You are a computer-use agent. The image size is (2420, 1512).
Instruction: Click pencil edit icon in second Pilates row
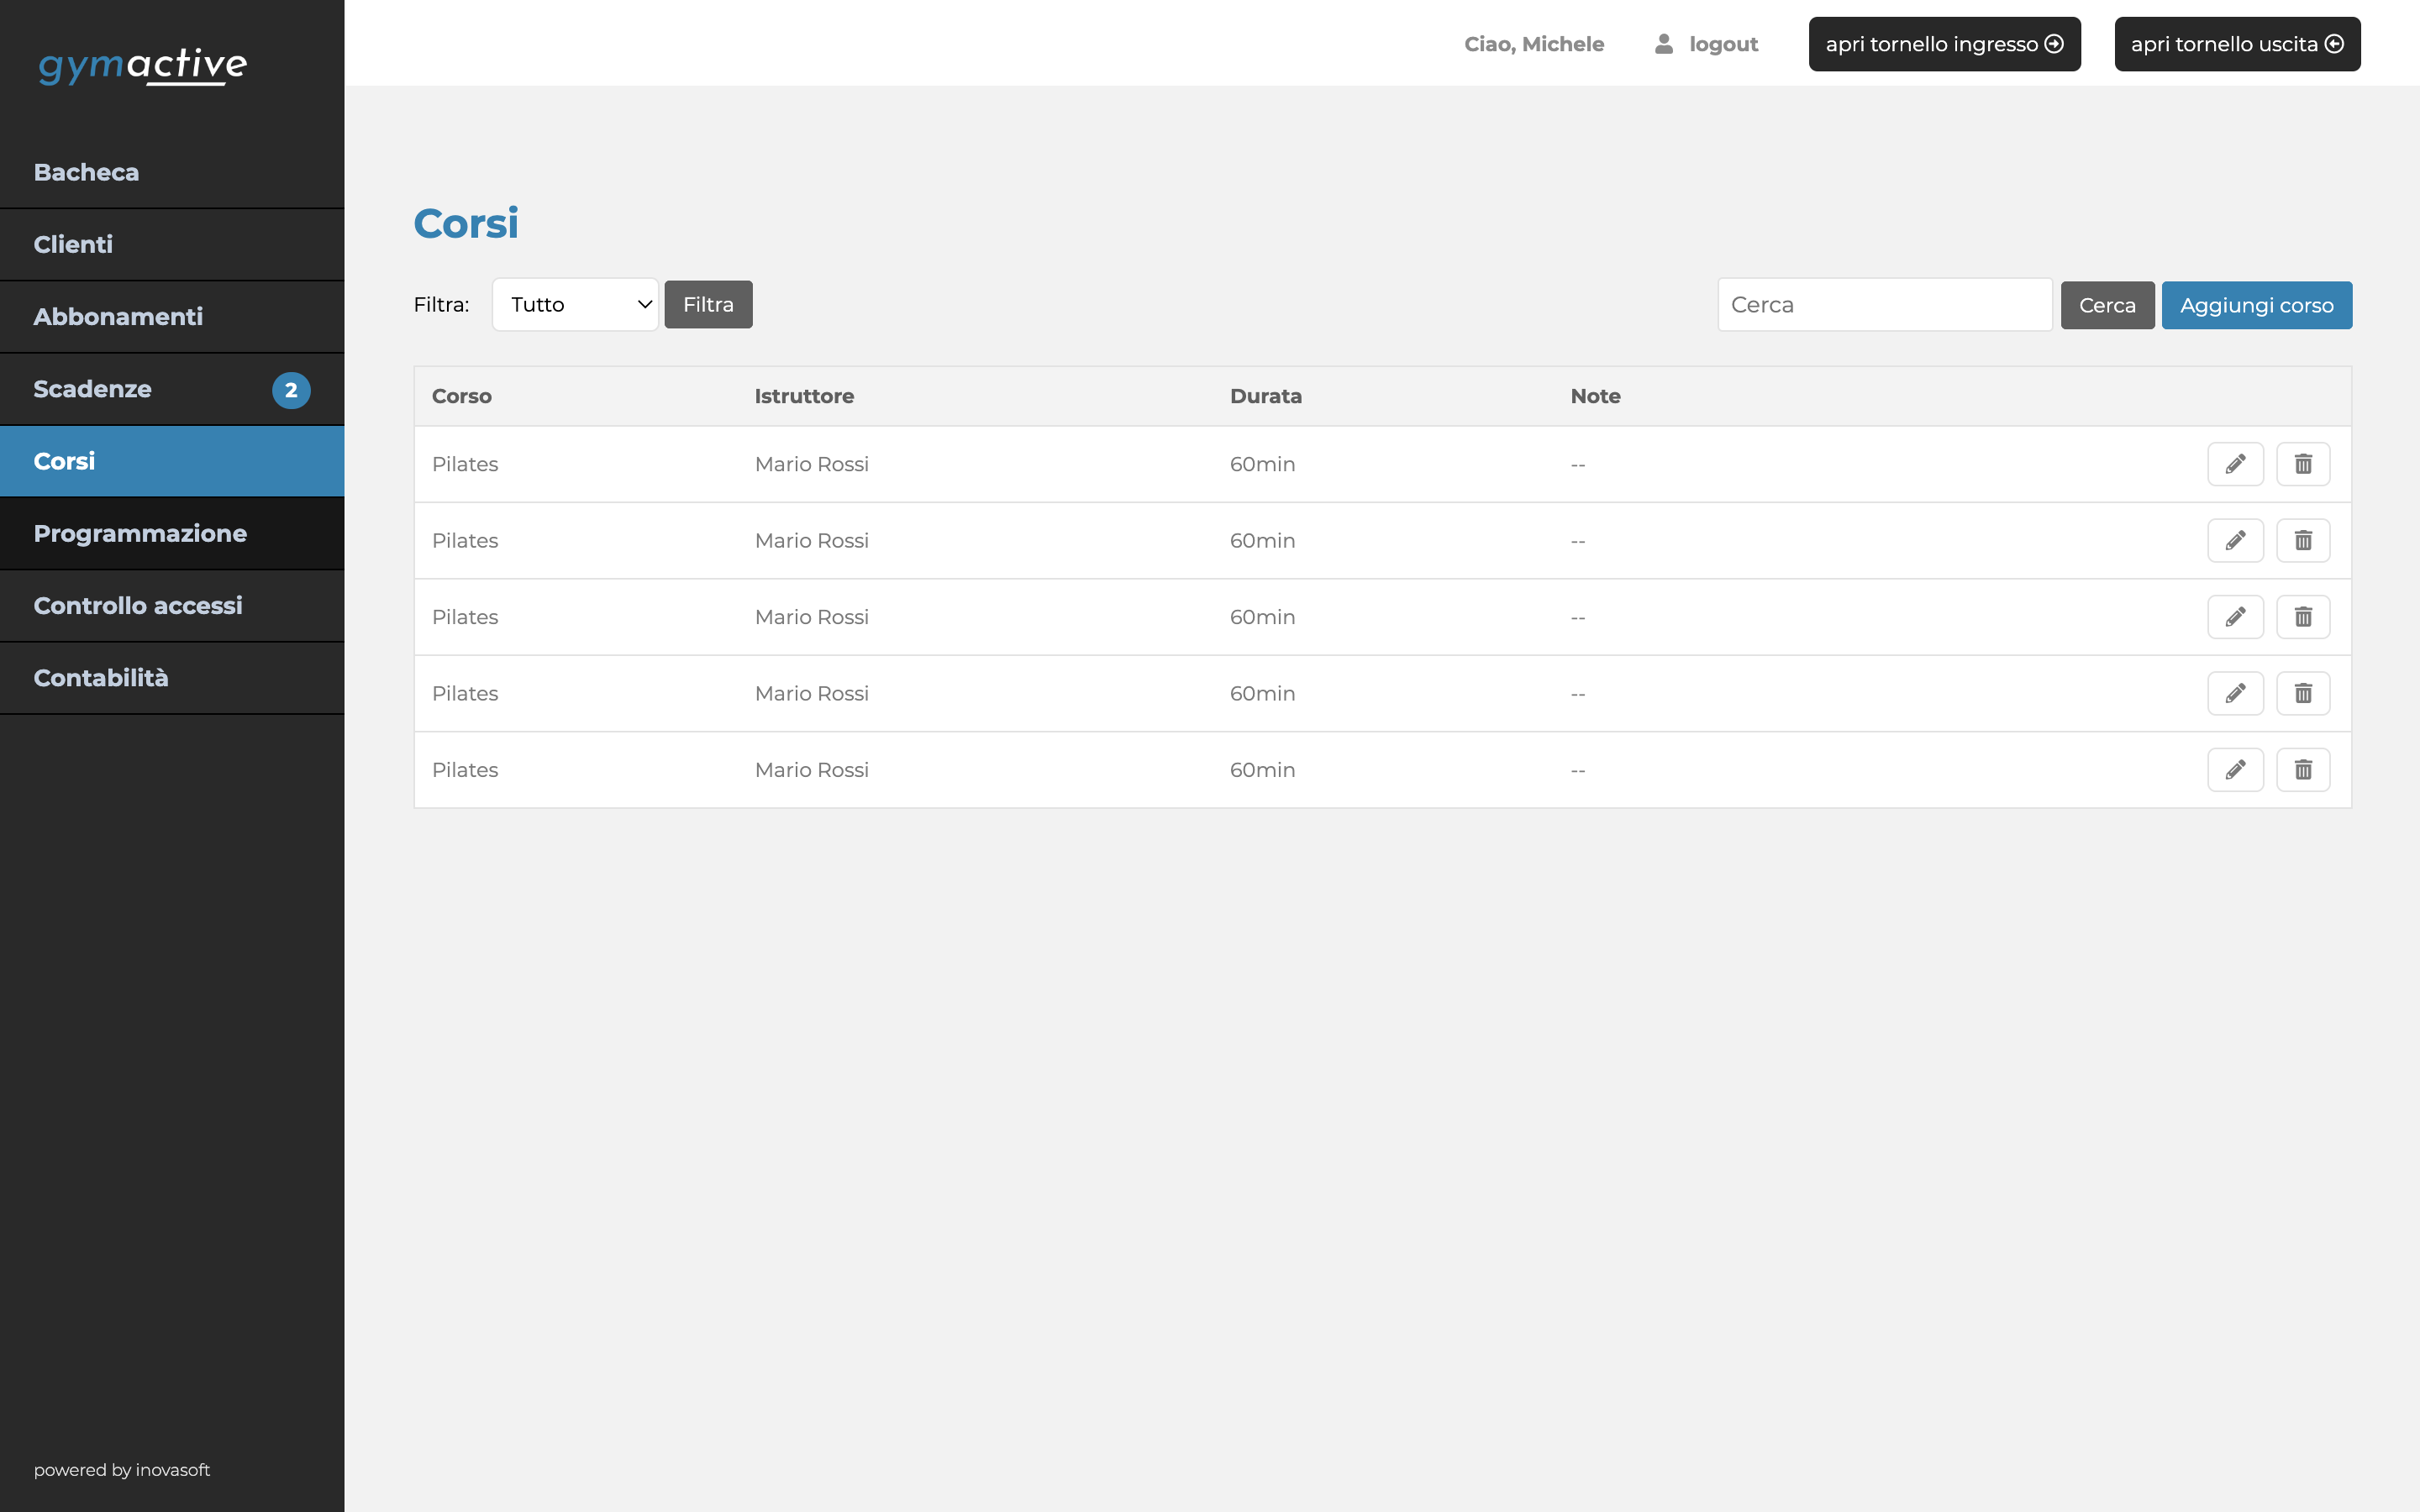[2235, 541]
